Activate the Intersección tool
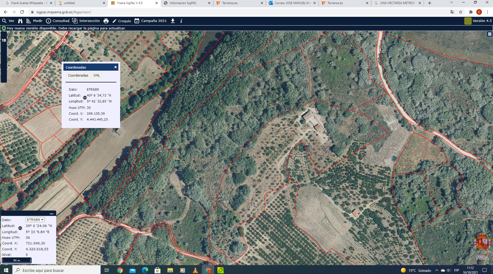The width and height of the screenshot is (493, 274). (x=86, y=21)
